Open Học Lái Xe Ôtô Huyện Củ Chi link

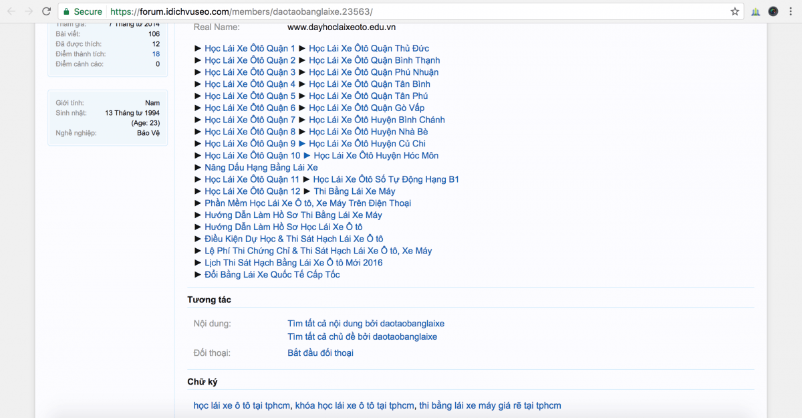[x=367, y=144]
